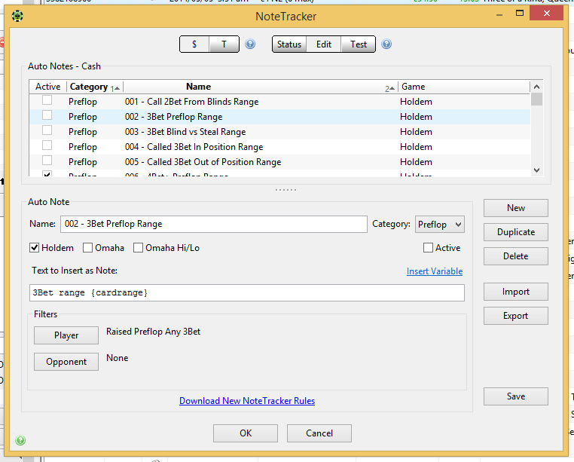Open Download New NoteTracker Rules link
The height and width of the screenshot is (462, 574).
coord(247,401)
